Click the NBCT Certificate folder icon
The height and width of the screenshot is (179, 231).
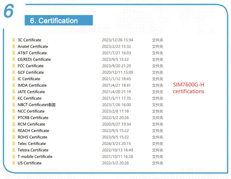[x=14, y=105]
